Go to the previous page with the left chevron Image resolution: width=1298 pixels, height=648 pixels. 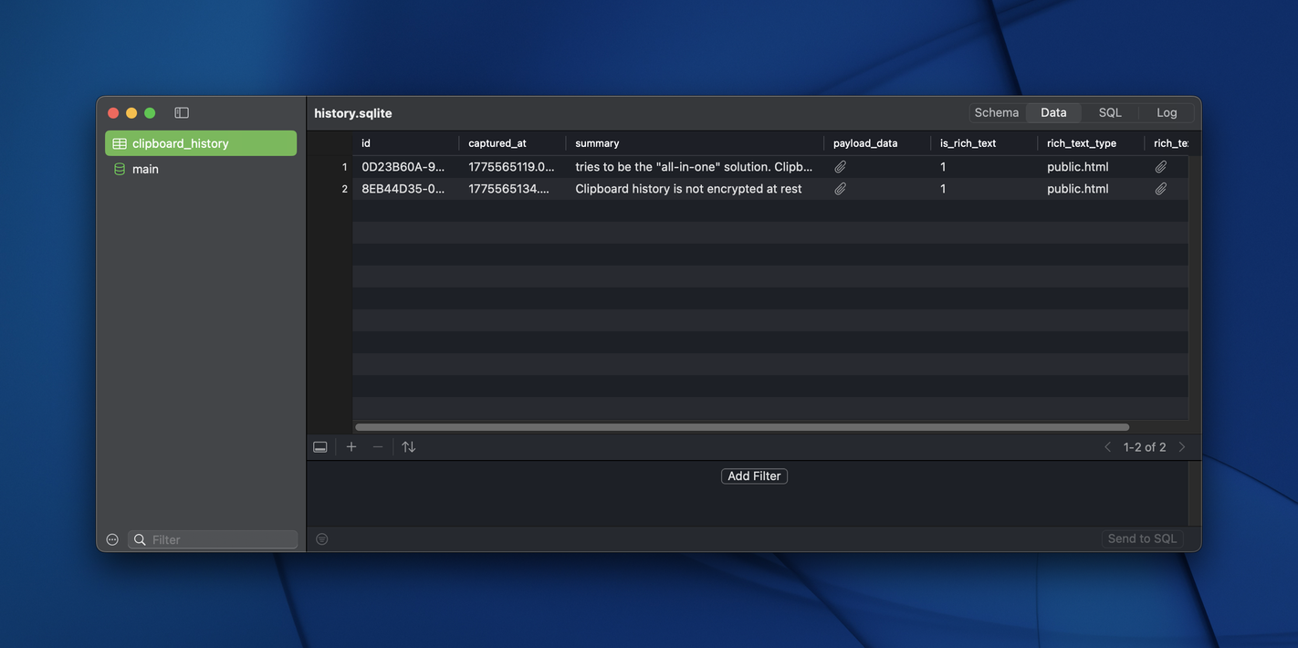pos(1106,446)
